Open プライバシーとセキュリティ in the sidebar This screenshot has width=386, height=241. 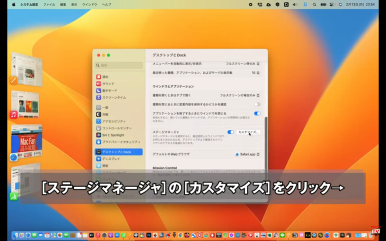(x=119, y=142)
